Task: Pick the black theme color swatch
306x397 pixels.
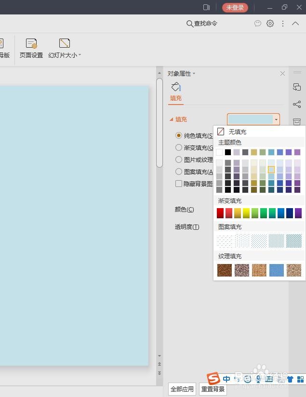Action: [228, 152]
